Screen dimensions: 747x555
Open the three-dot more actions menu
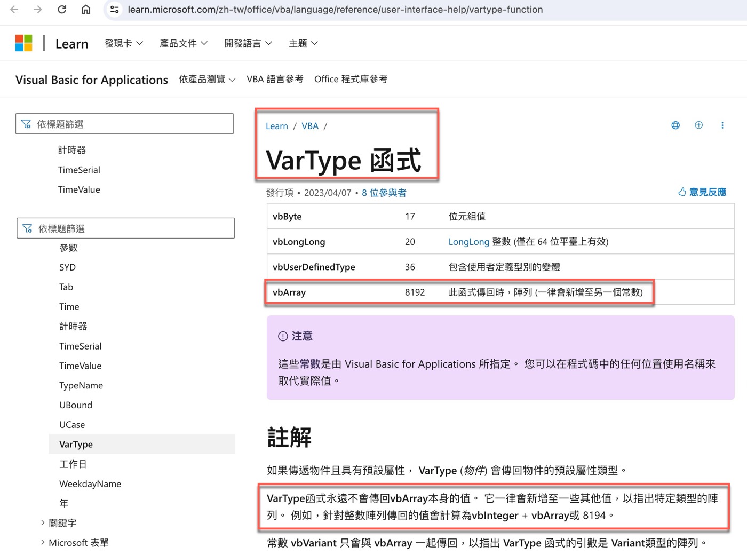coord(722,125)
